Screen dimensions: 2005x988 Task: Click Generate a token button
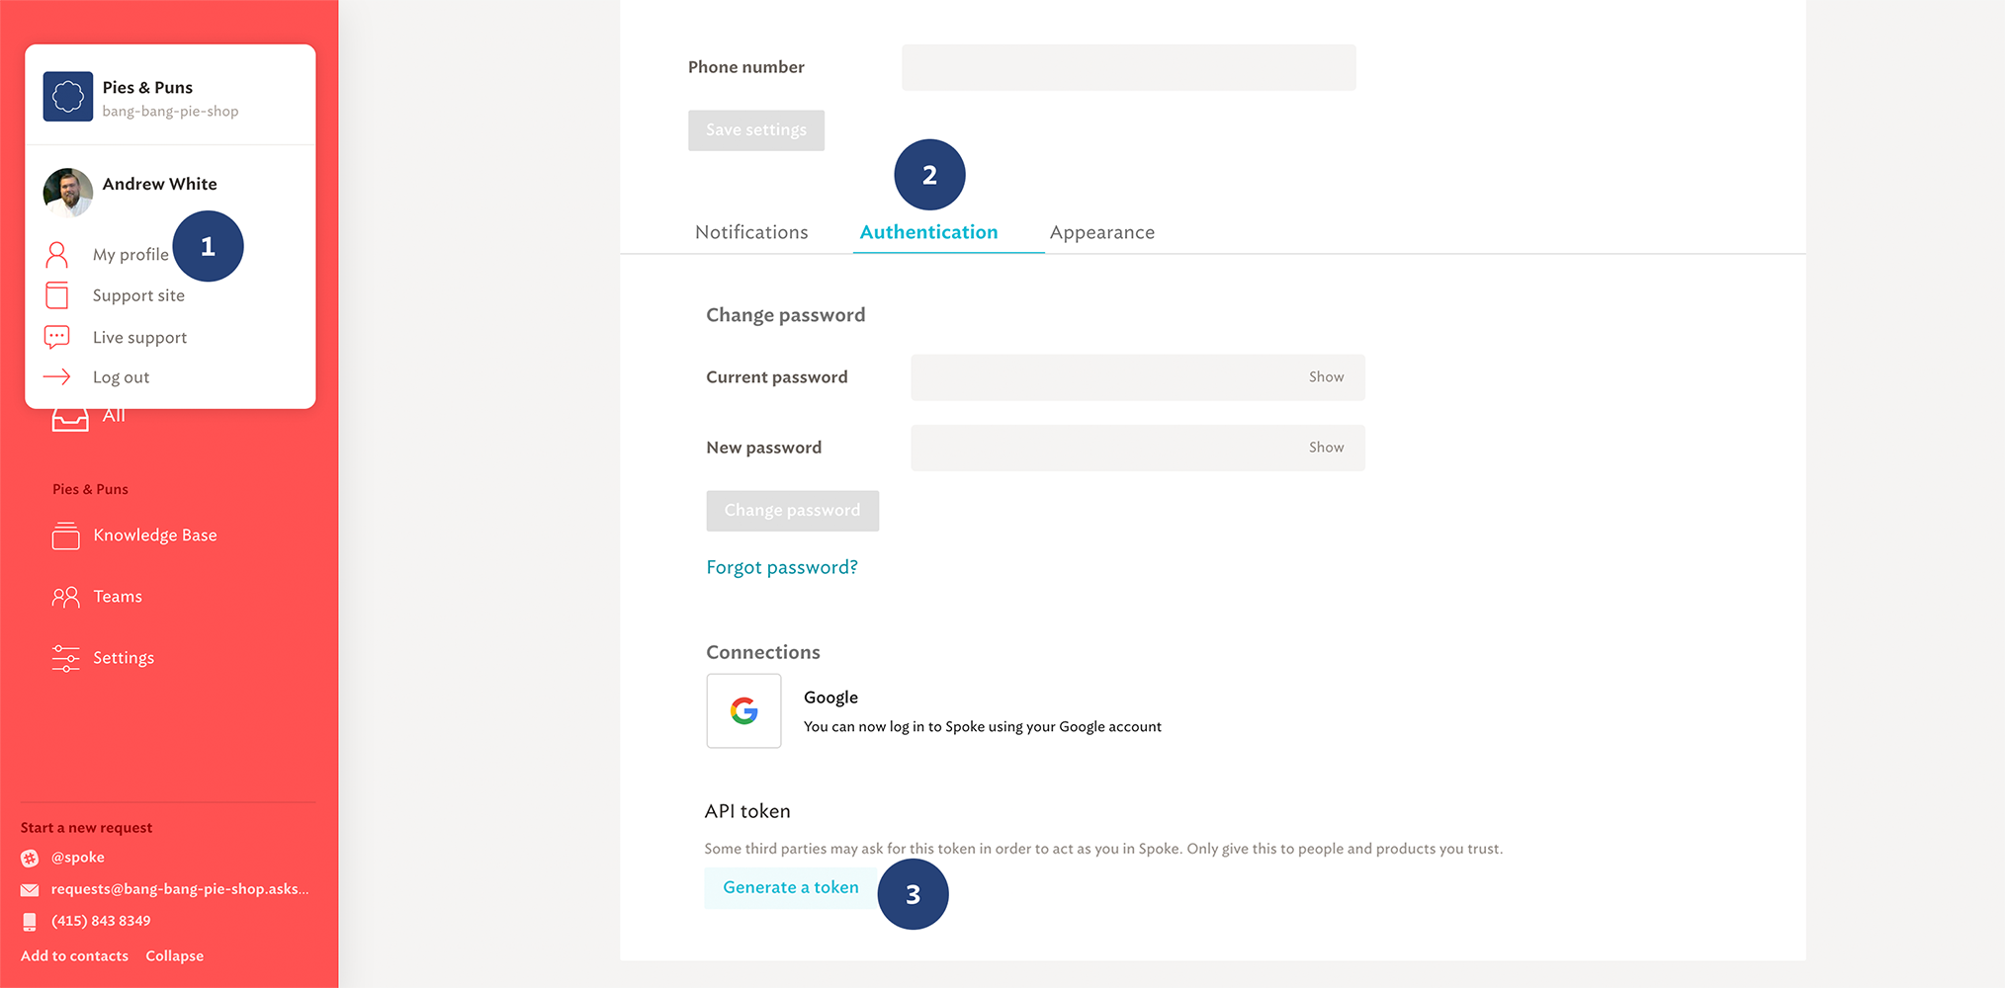pyautogui.click(x=791, y=888)
